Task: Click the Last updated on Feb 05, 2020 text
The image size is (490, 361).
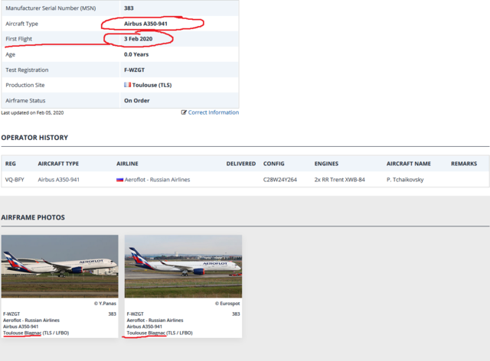Action: 32,112
